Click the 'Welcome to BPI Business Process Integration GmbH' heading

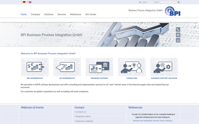[48, 54]
